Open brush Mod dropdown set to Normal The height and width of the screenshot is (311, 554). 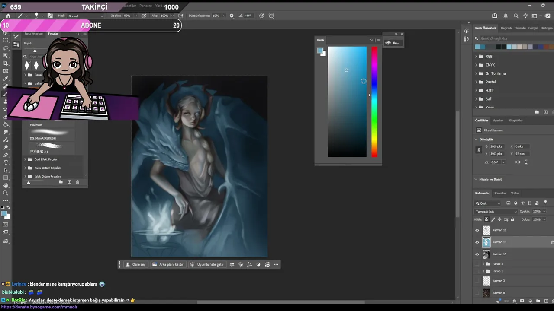[x=85, y=16]
